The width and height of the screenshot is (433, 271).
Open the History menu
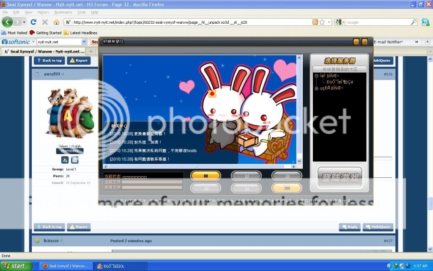43,12
